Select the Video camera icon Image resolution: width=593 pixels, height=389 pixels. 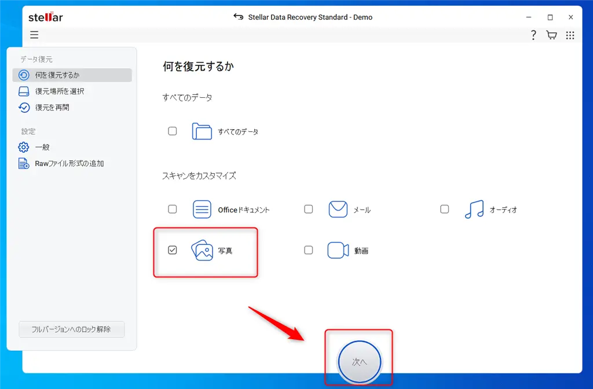338,250
